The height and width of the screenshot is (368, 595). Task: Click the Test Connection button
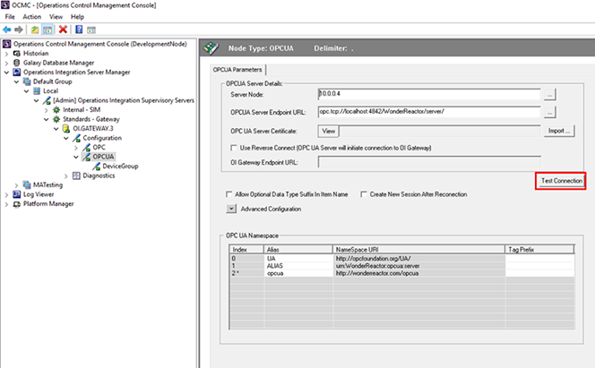coord(561,181)
